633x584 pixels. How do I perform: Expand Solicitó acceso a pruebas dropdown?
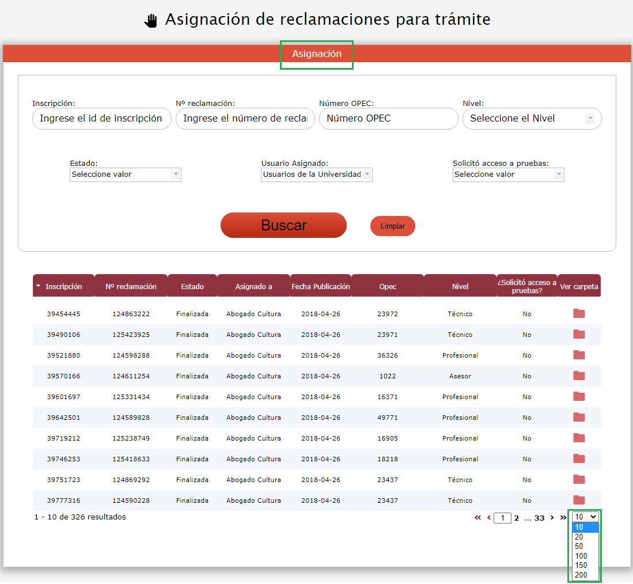pyautogui.click(x=558, y=175)
